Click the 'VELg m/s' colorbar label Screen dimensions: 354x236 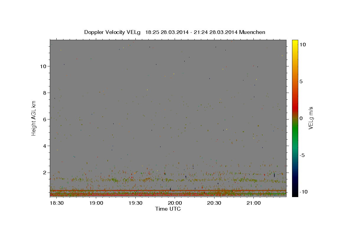(x=311, y=118)
